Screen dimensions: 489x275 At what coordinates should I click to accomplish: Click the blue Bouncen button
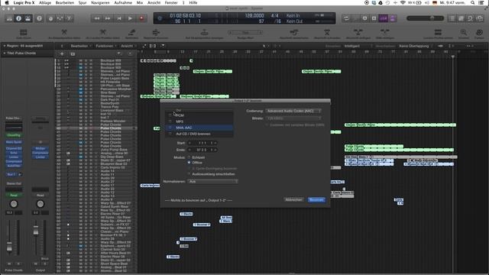pos(316,199)
